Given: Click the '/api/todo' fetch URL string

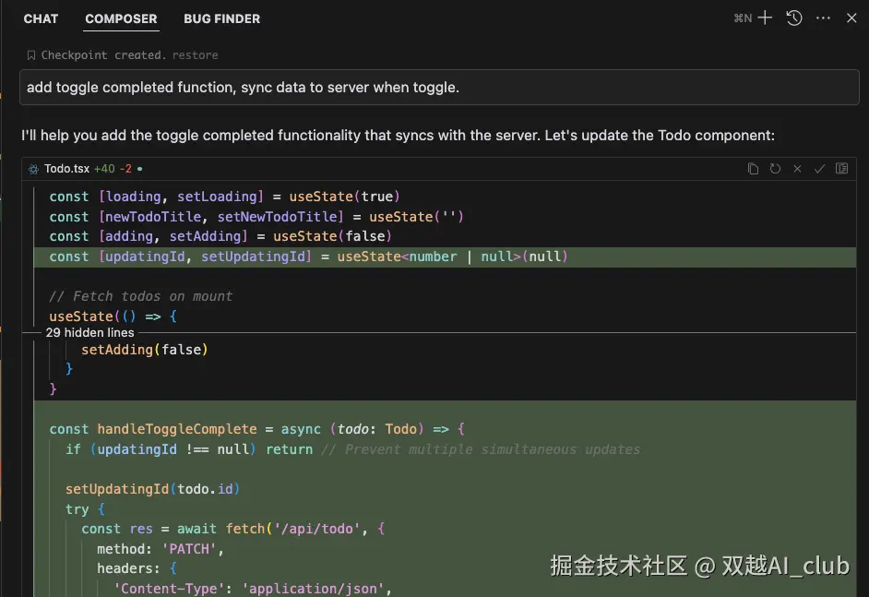Looking at the screenshot, I should (x=317, y=529).
